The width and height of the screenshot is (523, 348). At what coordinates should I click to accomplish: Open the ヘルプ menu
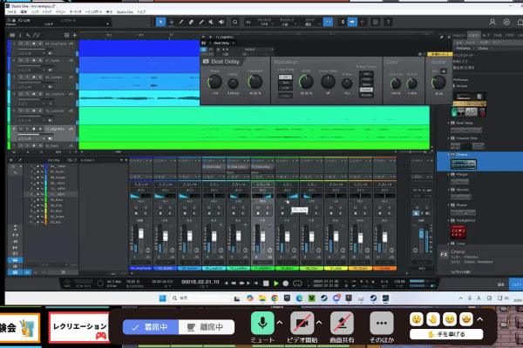coord(131,13)
